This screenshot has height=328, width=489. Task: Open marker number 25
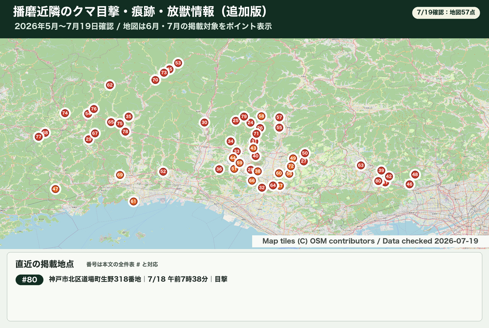point(236,121)
